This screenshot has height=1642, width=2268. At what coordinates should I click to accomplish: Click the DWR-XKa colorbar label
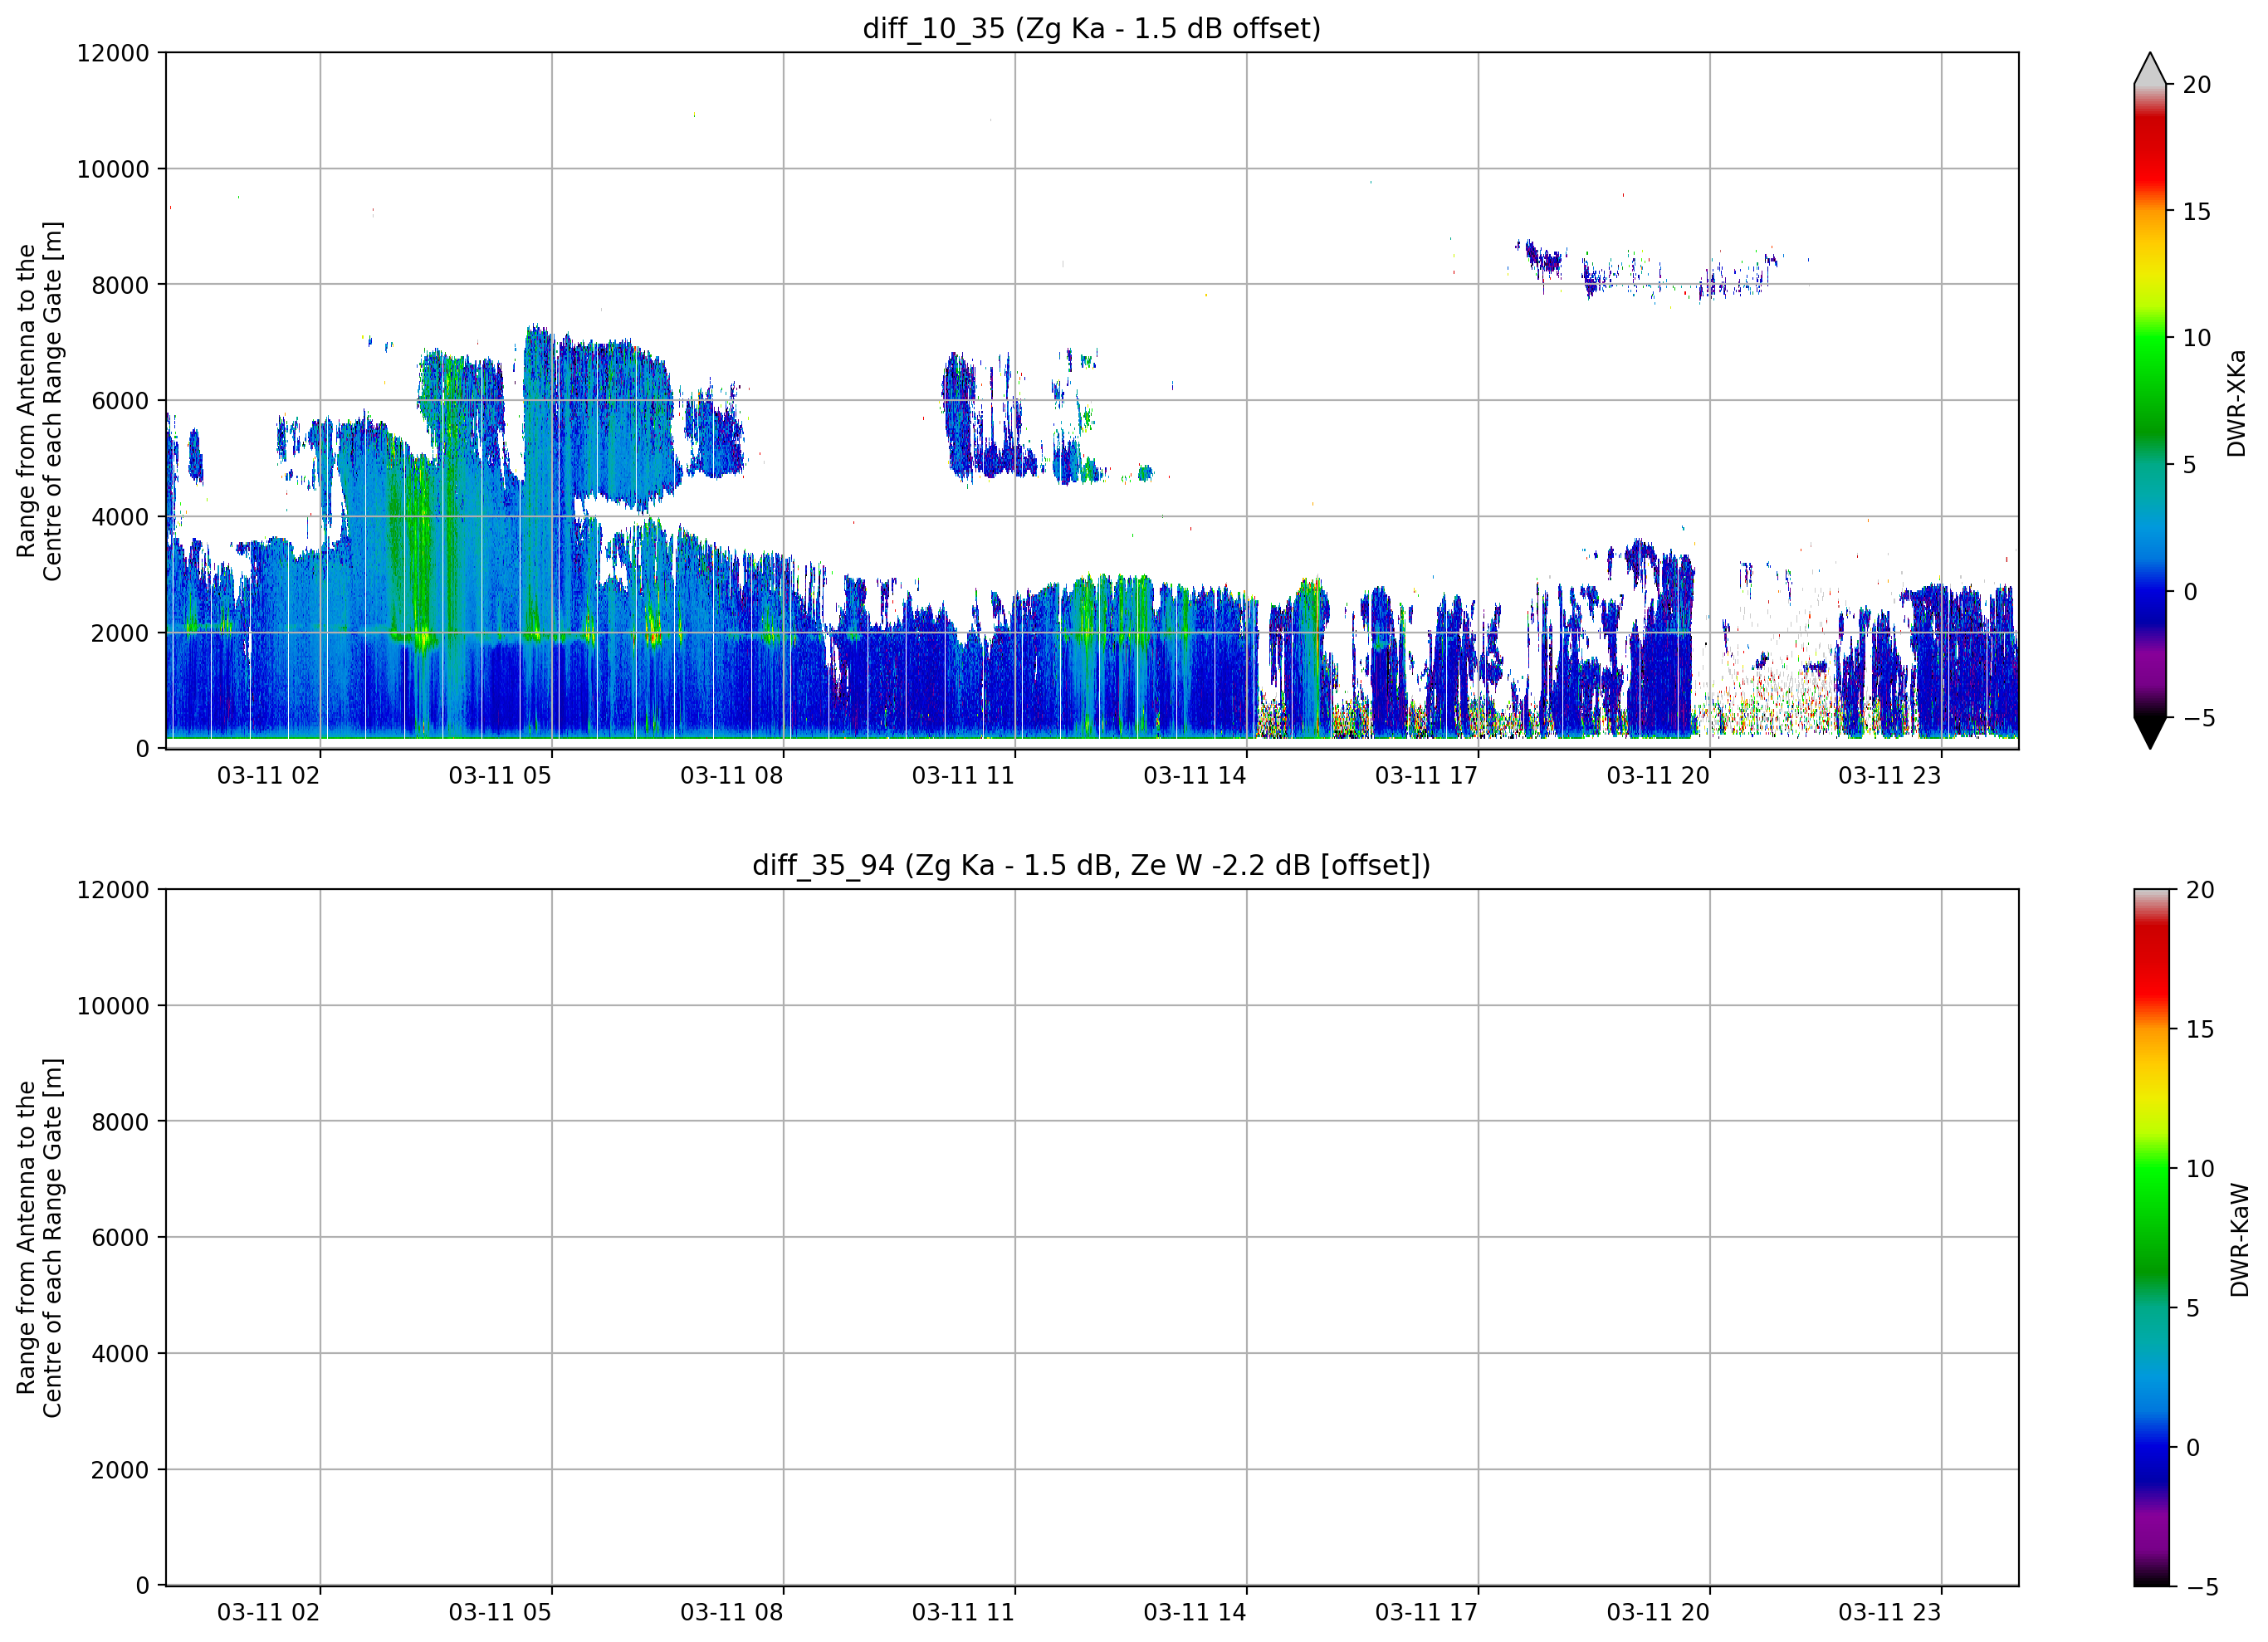click(2236, 403)
